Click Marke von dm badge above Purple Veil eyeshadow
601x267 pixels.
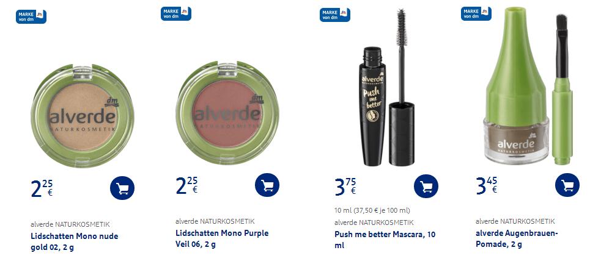pos(176,14)
